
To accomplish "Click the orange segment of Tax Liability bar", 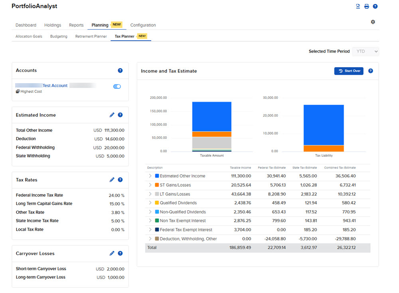I will pos(324,148).
